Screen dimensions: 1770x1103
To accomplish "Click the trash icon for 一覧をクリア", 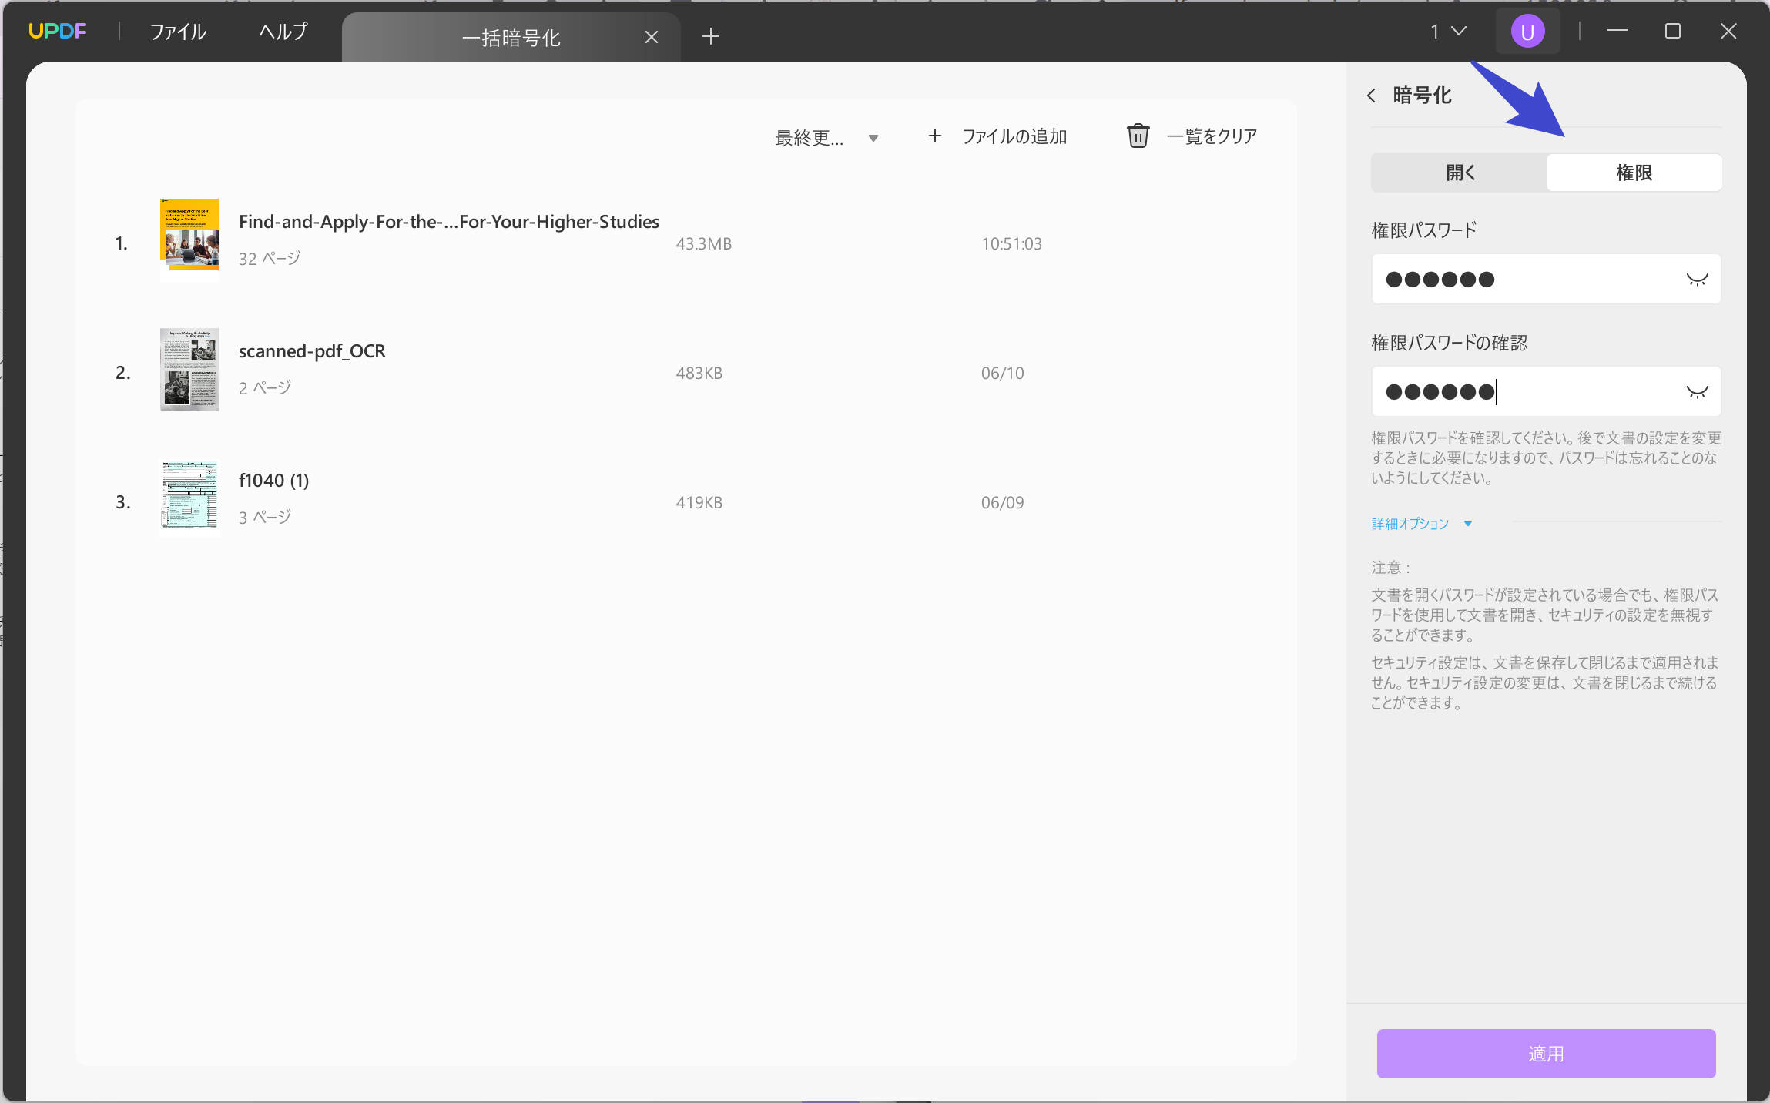I will tap(1138, 136).
